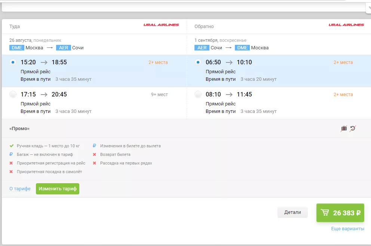Click the no-baggage suitcase icon

[x=344, y=129]
